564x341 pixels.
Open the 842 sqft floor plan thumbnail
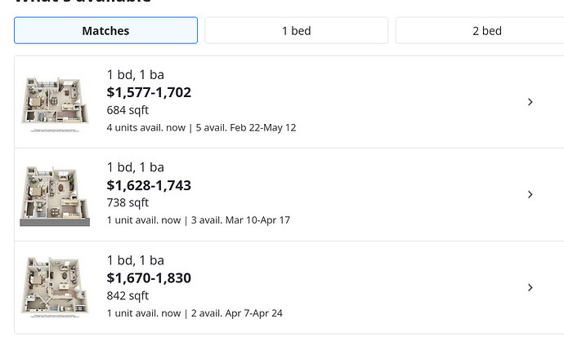coord(55,287)
